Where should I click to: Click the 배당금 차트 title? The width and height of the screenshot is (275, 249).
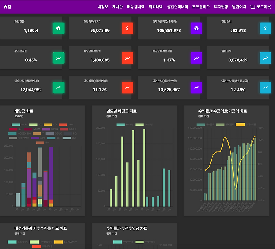[x=24, y=111]
